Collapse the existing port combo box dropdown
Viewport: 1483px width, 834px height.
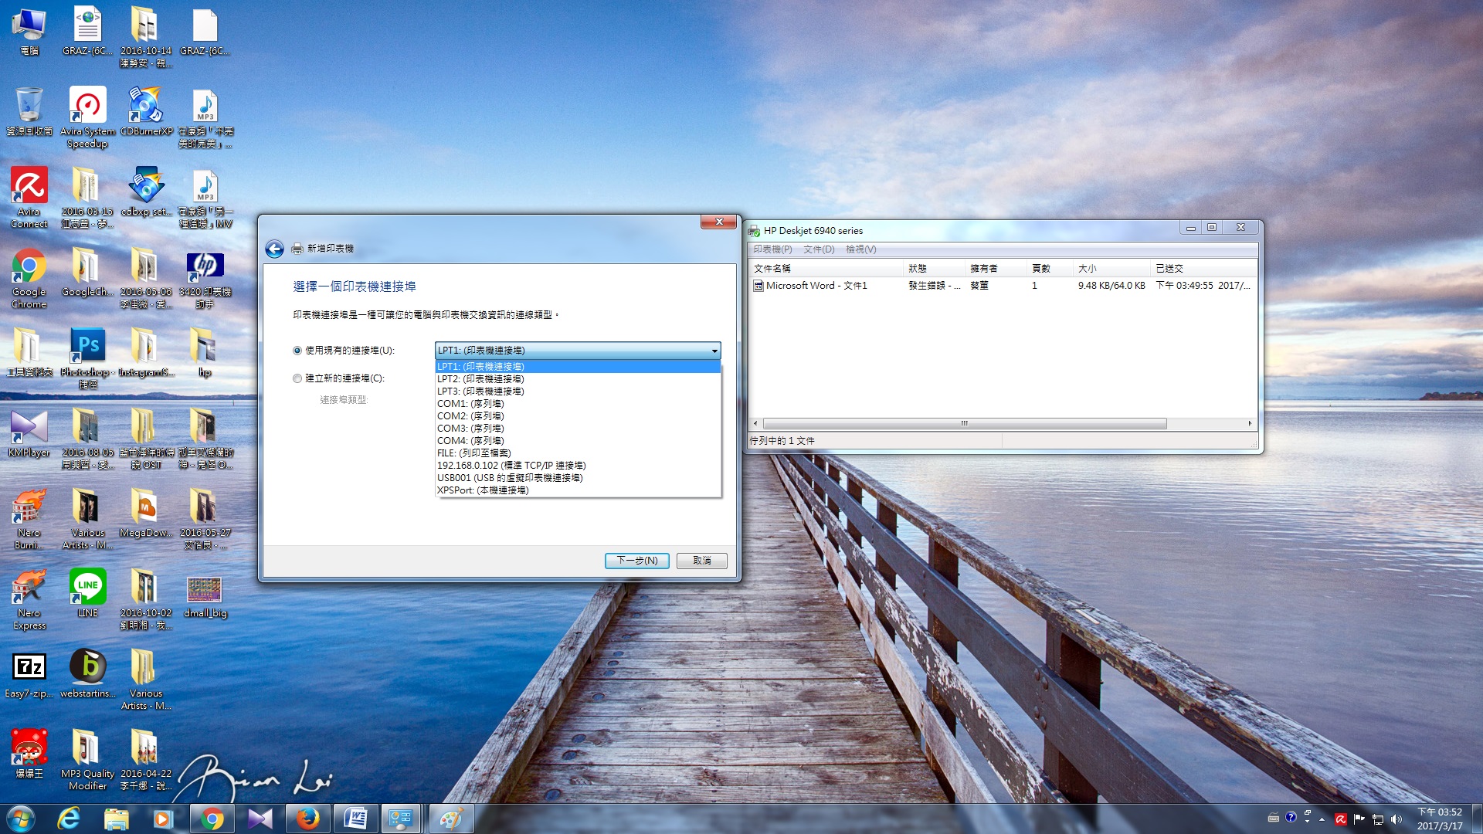point(714,351)
